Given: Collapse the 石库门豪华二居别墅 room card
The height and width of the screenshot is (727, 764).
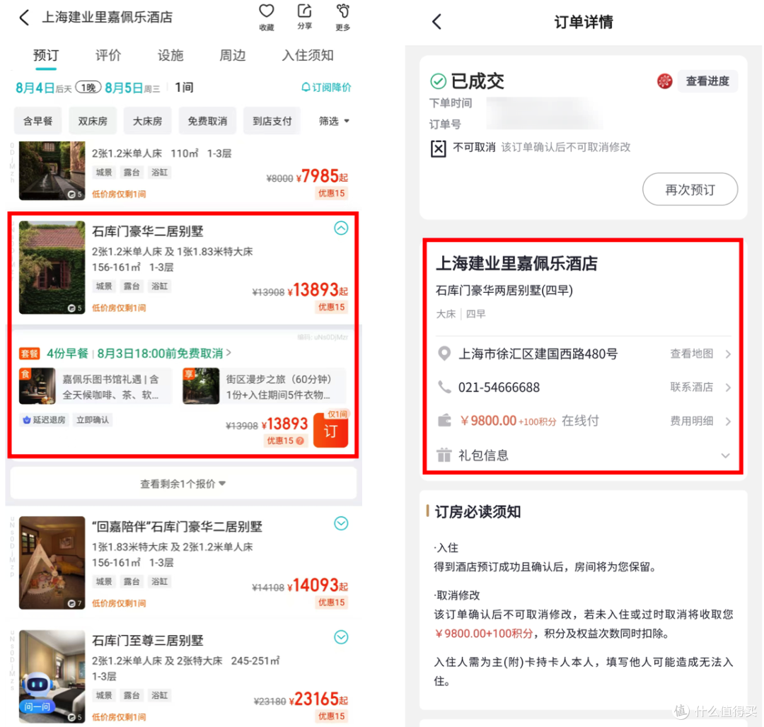Looking at the screenshot, I should pyautogui.click(x=341, y=228).
